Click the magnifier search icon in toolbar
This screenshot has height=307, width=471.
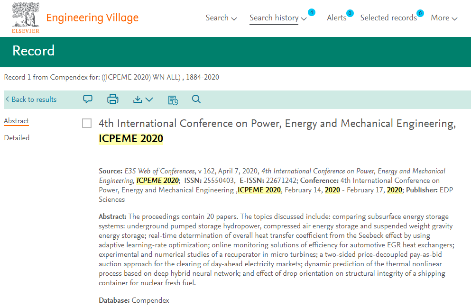196,99
